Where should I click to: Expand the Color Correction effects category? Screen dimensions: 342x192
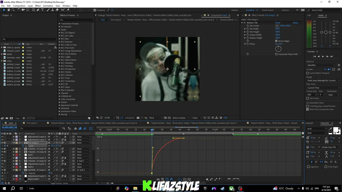[x=60, y=99]
